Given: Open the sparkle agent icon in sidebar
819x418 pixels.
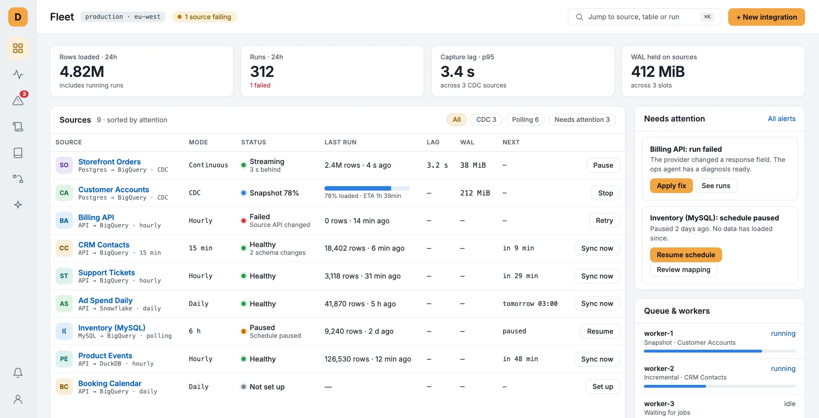Looking at the screenshot, I should coord(18,205).
